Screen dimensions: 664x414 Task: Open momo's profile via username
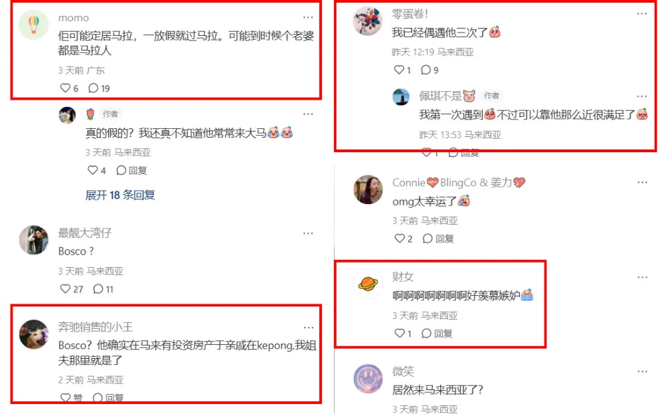[73, 18]
